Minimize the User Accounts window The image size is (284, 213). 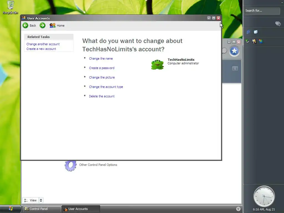209,18
